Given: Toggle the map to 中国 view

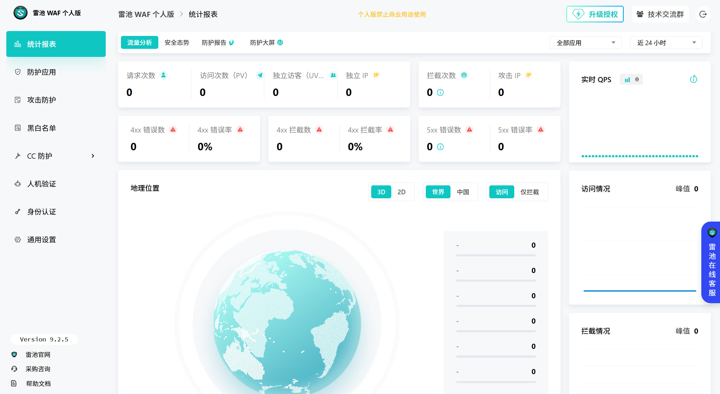Looking at the screenshot, I should tap(463, 192).
